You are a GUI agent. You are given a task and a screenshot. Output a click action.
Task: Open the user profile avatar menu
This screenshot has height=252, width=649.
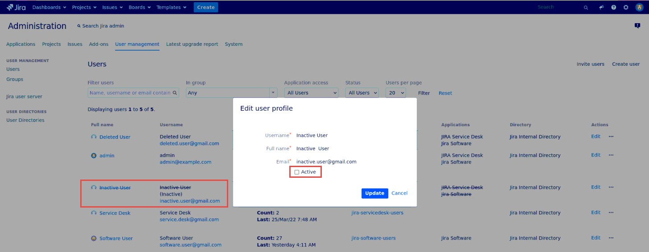tap(639, 8)
